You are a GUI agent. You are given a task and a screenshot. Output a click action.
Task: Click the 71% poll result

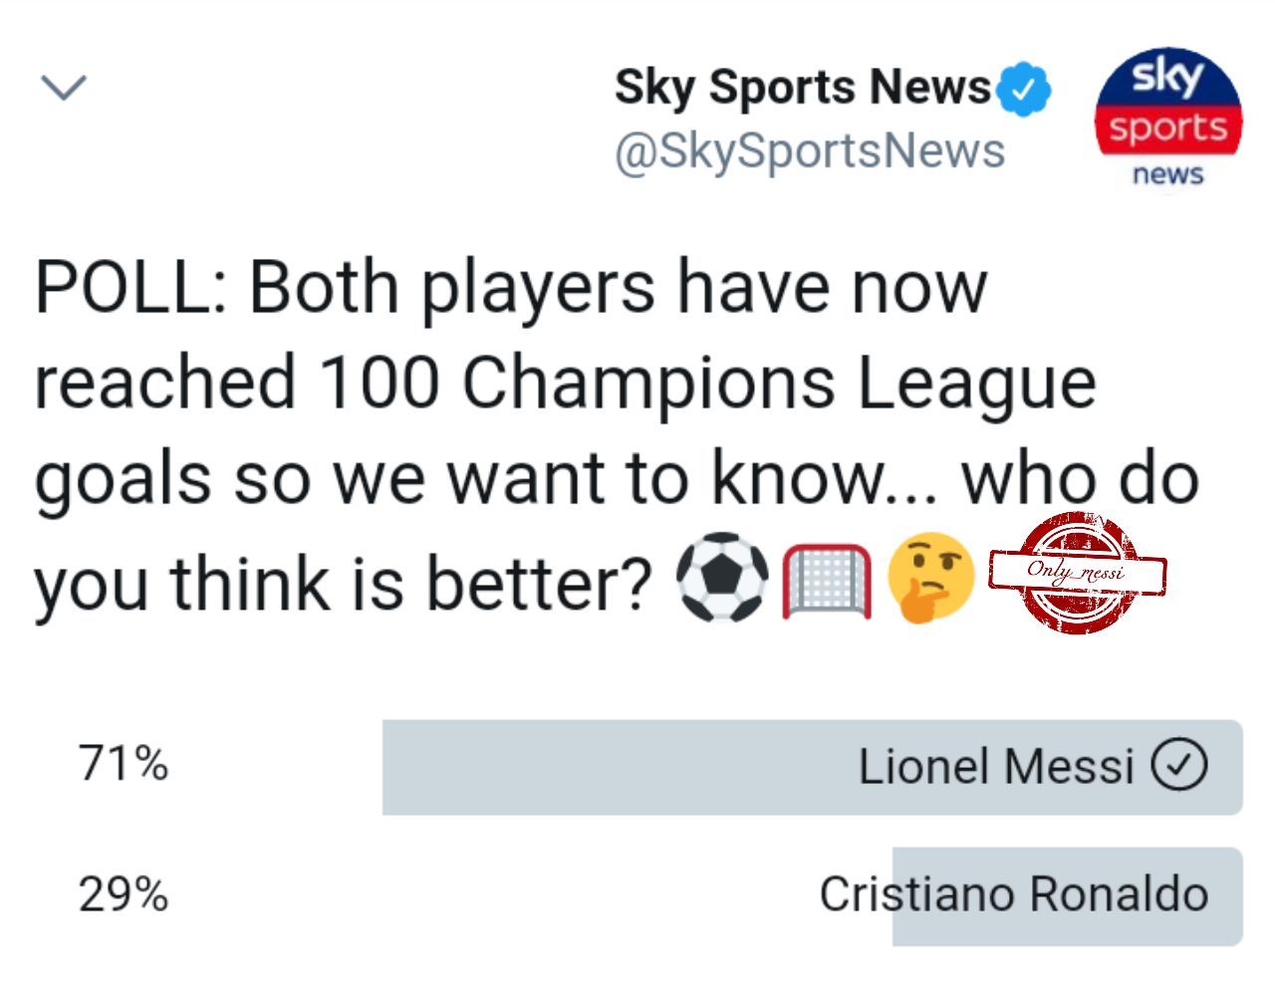click(124, 765)
